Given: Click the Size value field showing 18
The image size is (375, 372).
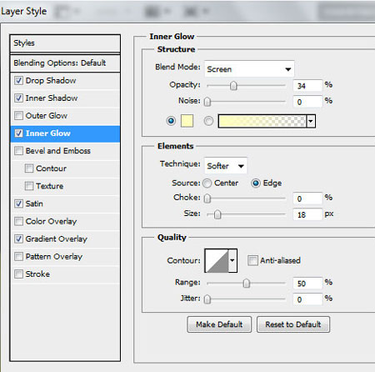Looking at the screenshot, I should 307,214.
